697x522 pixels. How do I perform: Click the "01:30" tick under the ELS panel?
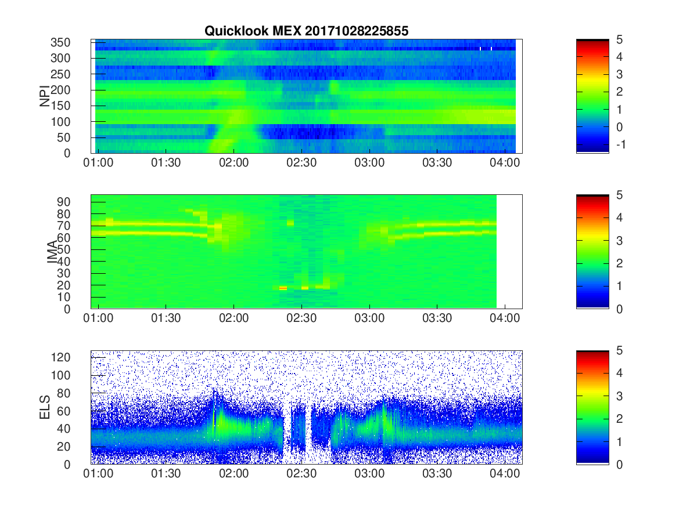point(166,475)
